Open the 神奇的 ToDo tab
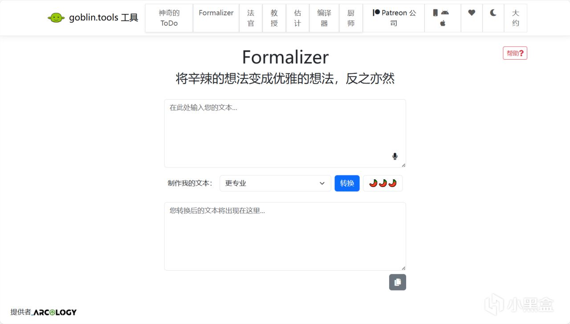The width and height of the screenshot is (570, 324). click(x=169, y=18)
